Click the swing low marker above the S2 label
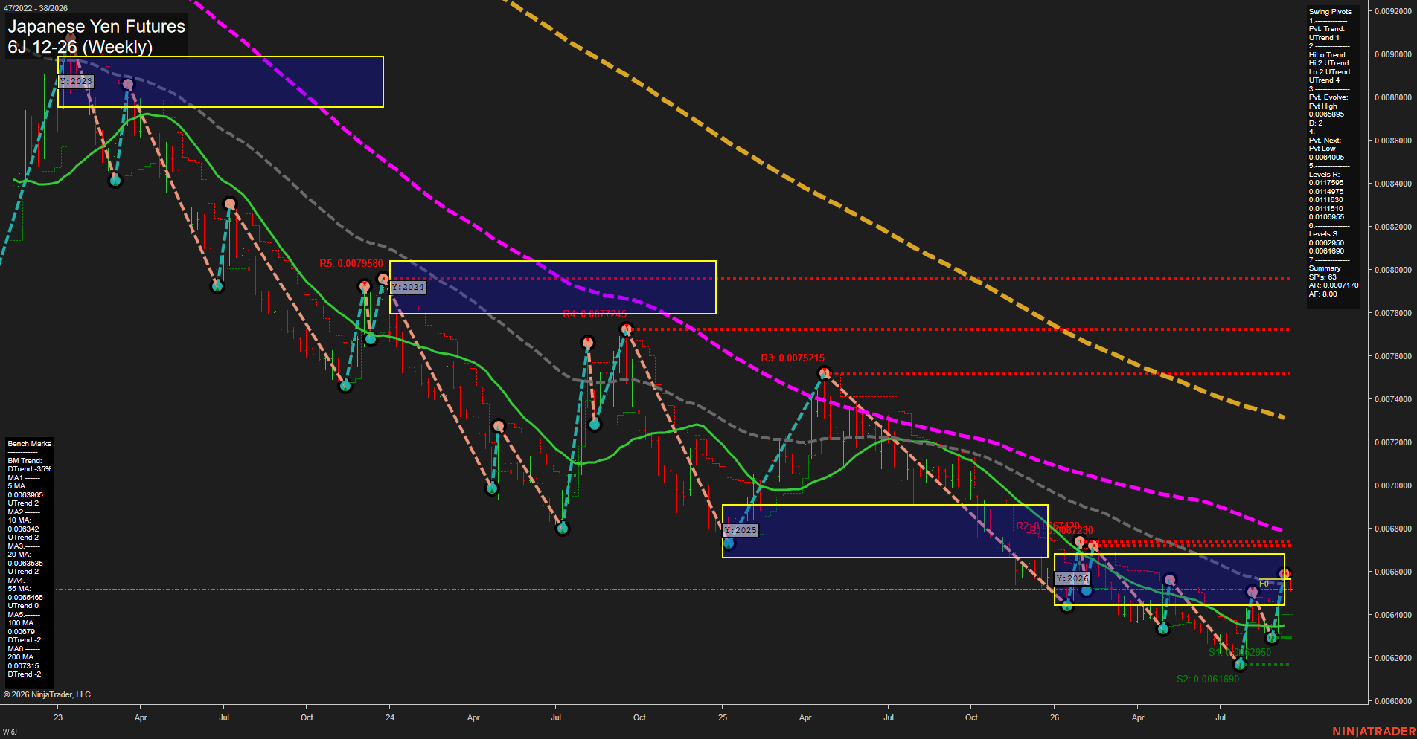Viewport: 1417px width, 739px height. pos(1240,665)
